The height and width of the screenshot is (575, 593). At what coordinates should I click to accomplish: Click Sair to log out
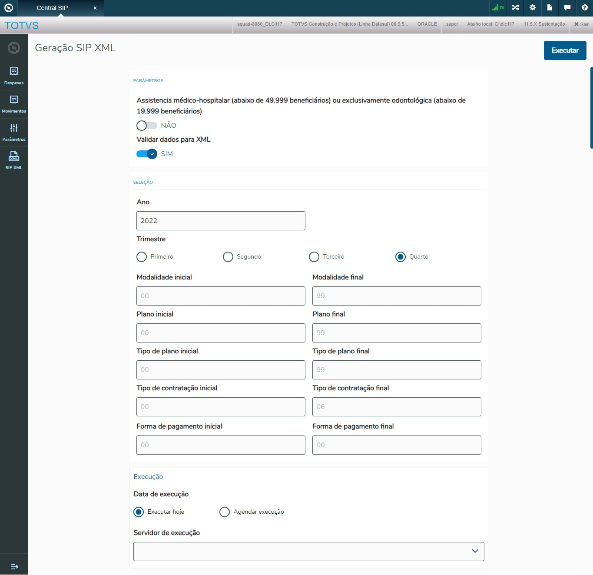click(x=581, y=24)
